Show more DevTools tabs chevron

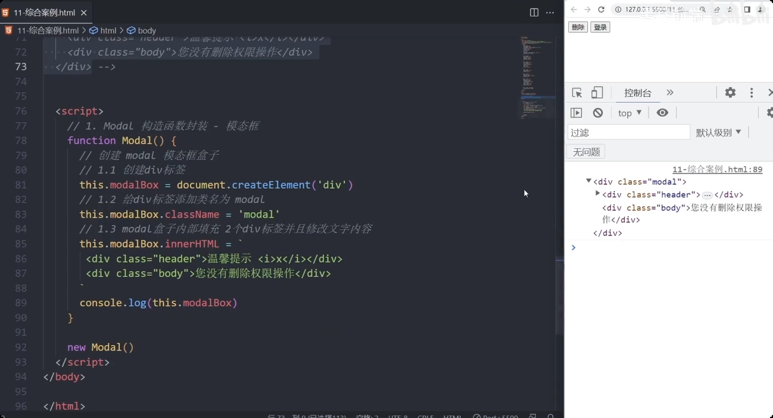[x=670, y=93]
